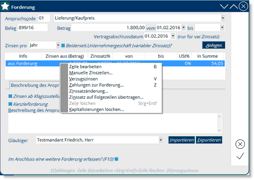
Task: Tick the further Forderung erfassen (F10) checkbox
Action: (x=116, y=159)
